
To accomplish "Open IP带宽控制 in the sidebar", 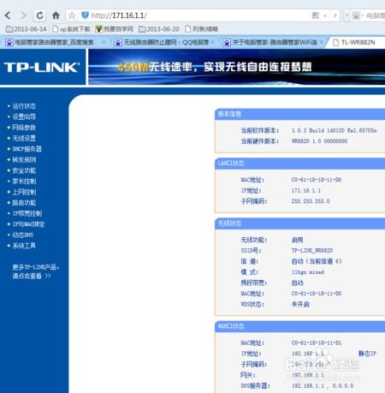I will (x=27, y=213).
